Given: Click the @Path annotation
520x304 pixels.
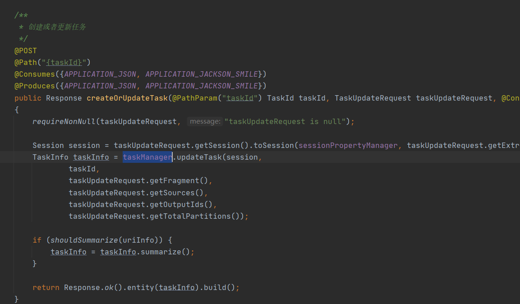Looking at the screenshot, I should (26, 62).
